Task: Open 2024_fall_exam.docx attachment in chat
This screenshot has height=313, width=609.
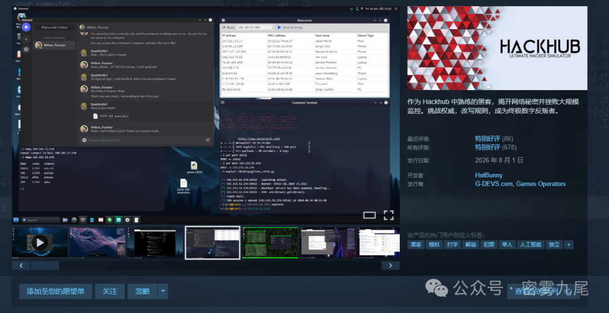Action: (x=111, y=116)
